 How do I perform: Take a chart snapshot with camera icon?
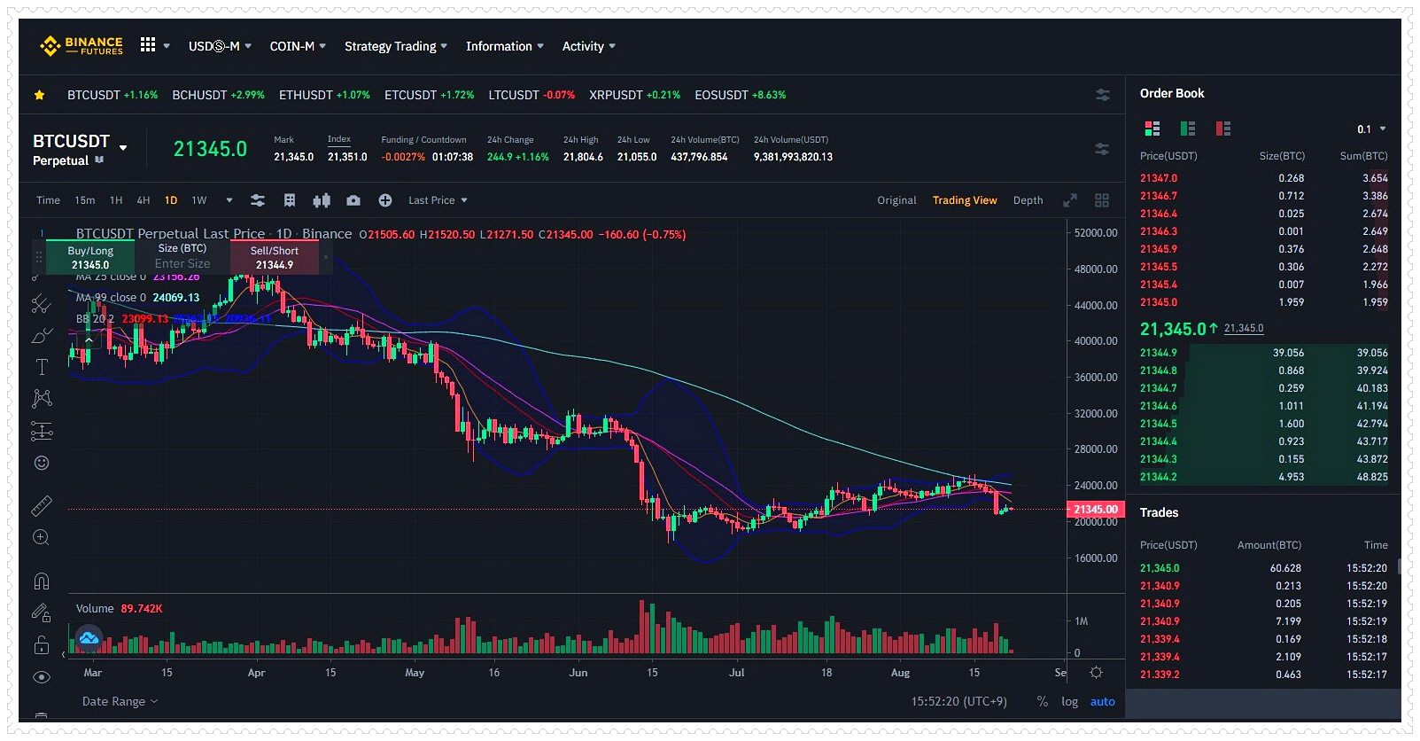pyautogui.click(x=353, y=200)
